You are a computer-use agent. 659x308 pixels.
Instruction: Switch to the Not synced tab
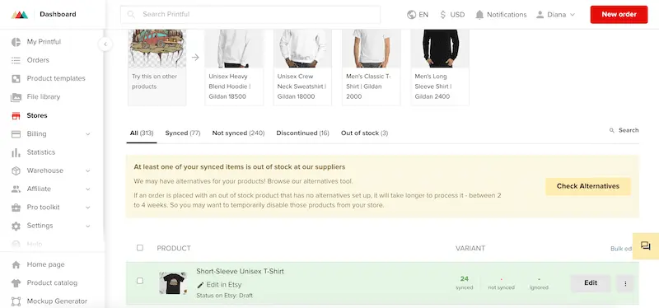(238, 133)
